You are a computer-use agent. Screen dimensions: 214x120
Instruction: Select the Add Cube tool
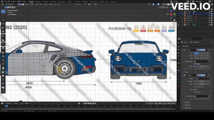[3, 44]
